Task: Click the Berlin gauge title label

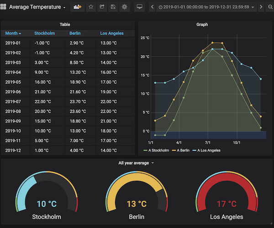Action: pos(137,217)
